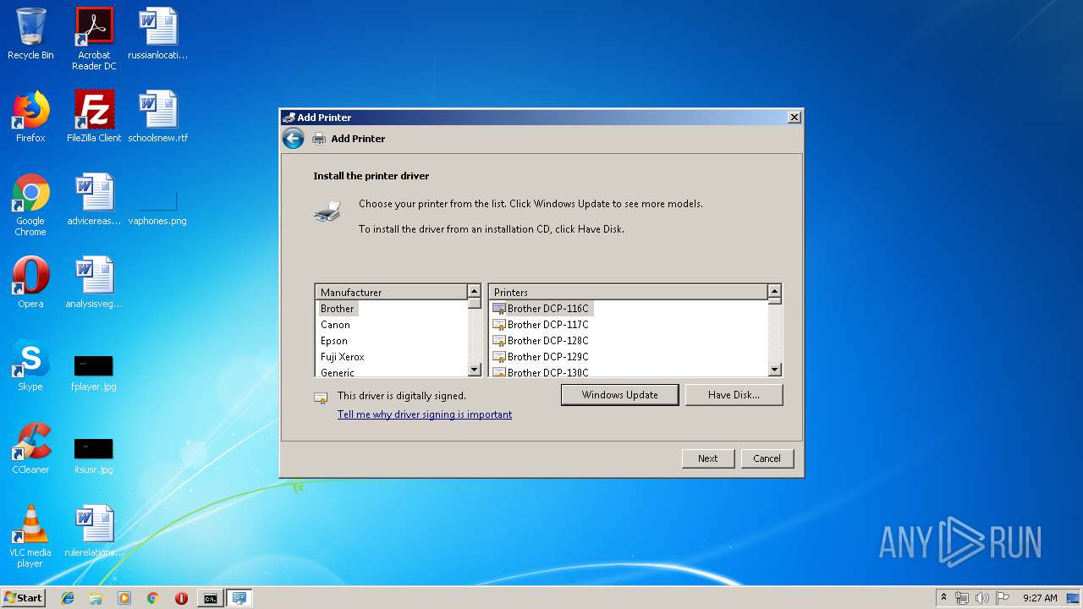Select the itsusr.jpg file icon

tap(94, 455)
